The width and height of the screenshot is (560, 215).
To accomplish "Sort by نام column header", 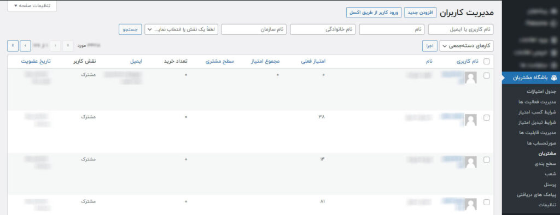I will [429, 61].
